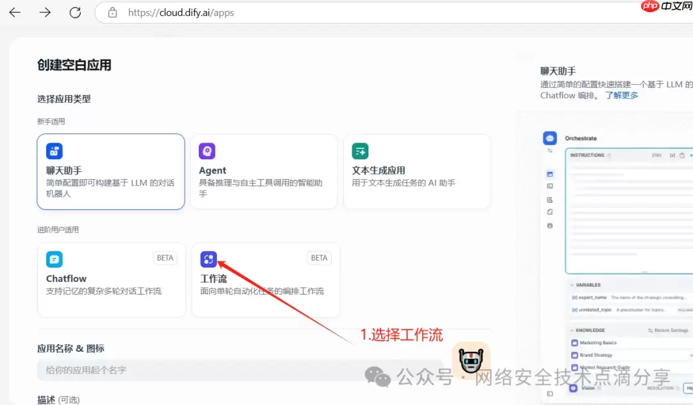Click the Orchestrate robot icon in preview
The image size is (693, 405).
pyautogui.click(x=549, y=137)
